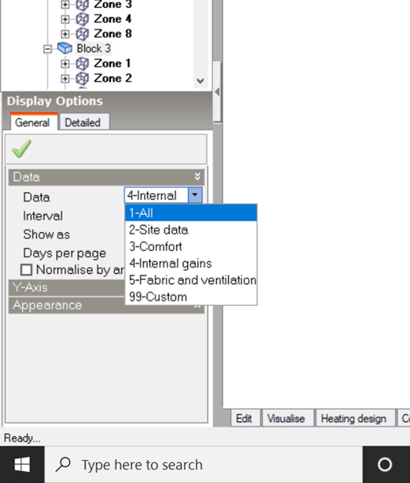Click the Data dropdown arrow button
410x483 pixels.
click(x=195, y=195)
